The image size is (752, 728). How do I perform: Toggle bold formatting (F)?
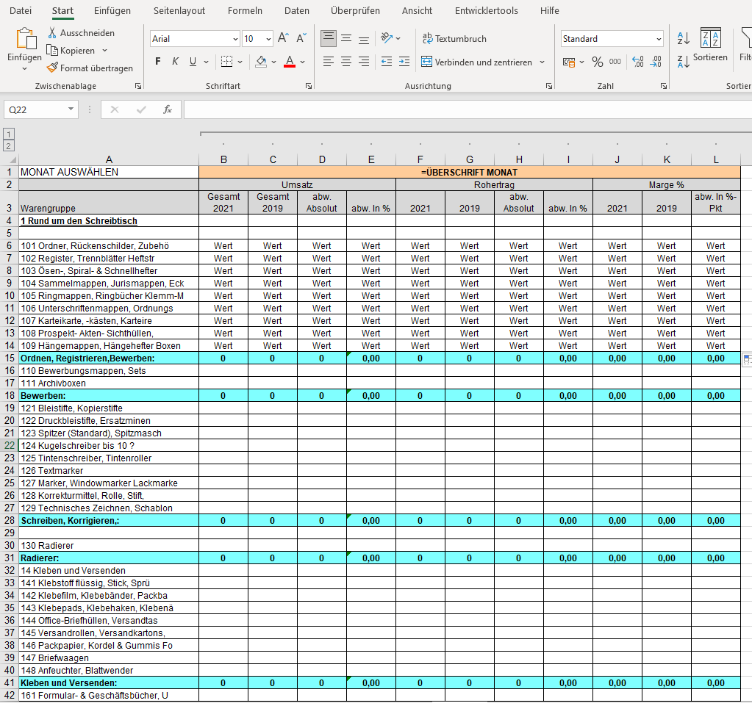coord(158,62)
